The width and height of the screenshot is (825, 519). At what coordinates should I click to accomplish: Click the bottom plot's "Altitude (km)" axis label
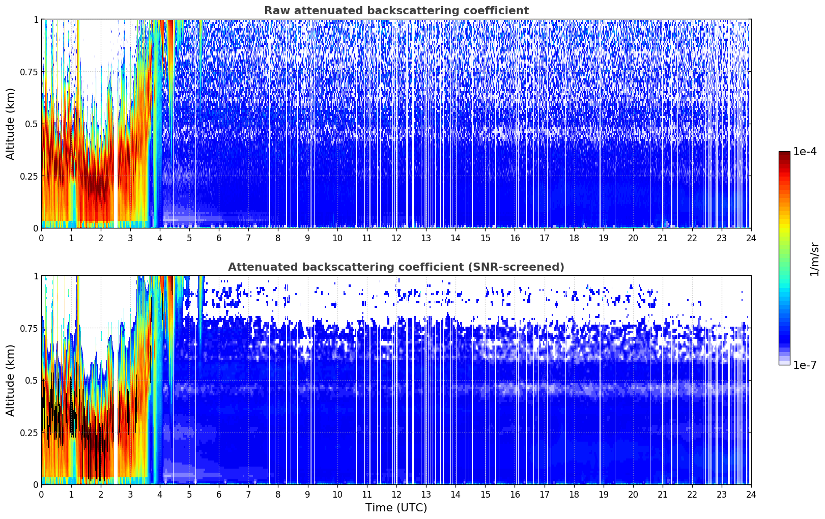tap(11, 380)
